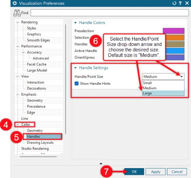Click the reset dialog icon in title bar
This screenshot has height=178, width=191.
tap(174, 3)
